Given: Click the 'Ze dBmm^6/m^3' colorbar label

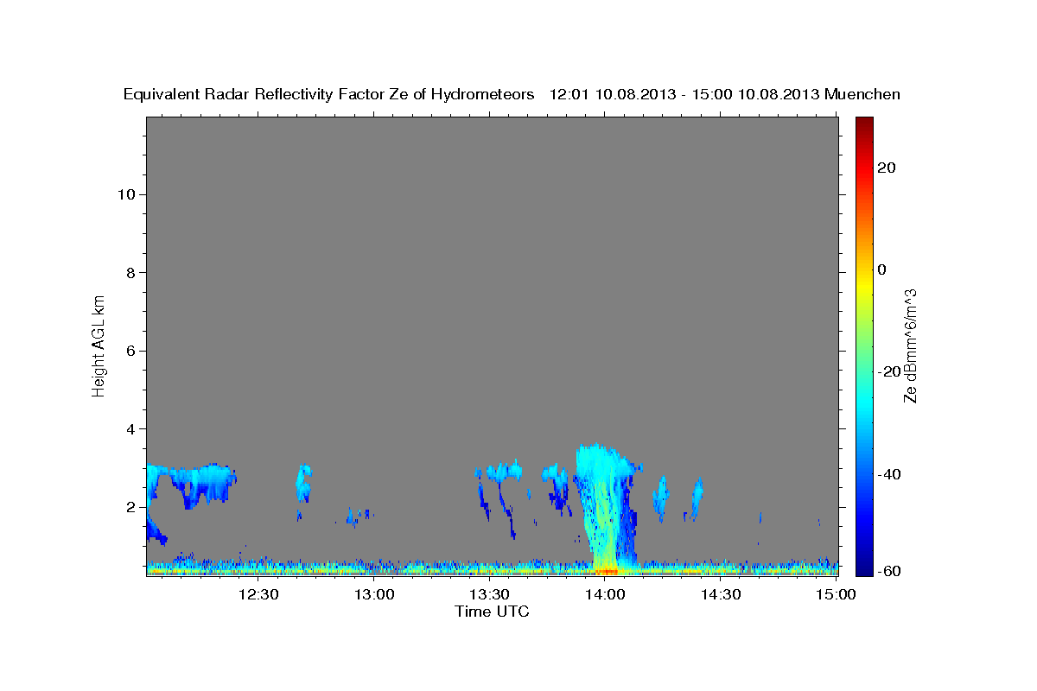Looking at the screenshot, I should pyautogui.click(x=910, y=345).
